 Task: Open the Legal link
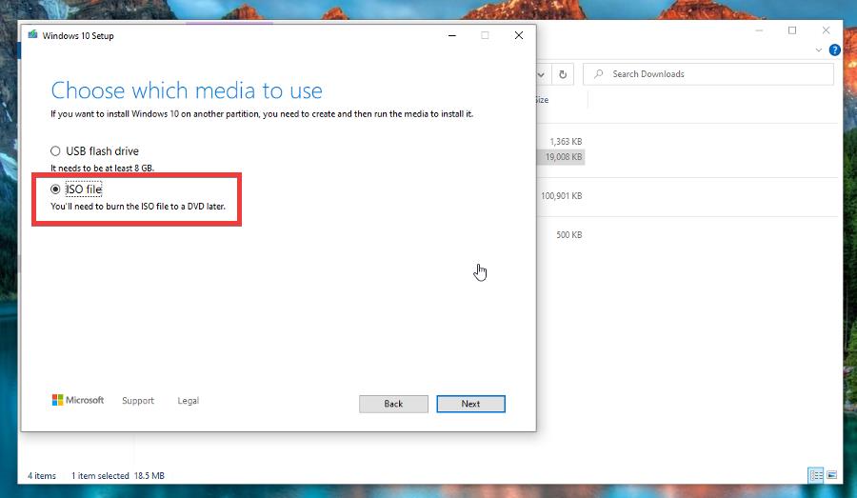click(x=188, y=401)
